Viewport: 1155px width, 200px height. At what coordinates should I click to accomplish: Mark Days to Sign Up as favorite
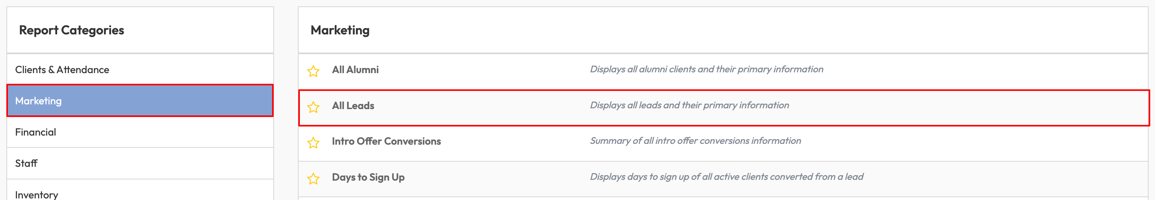pyautogui.click(x=313, y=179)
